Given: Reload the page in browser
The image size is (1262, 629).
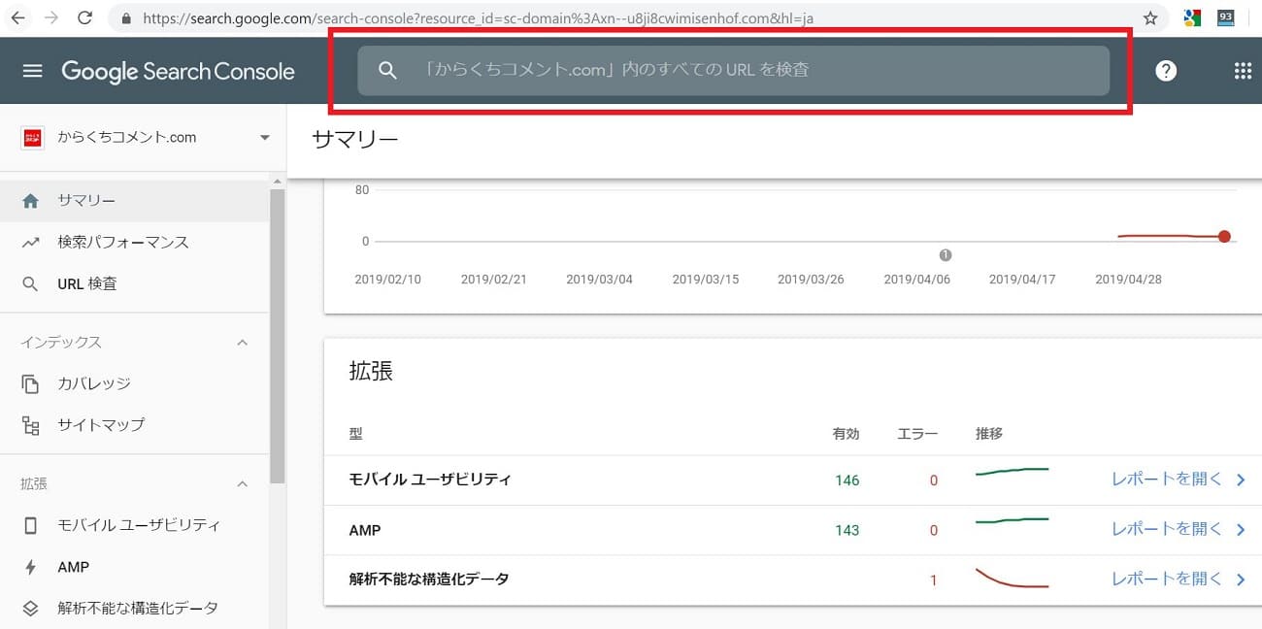Looking at the screenshot, I should [84, 18].
